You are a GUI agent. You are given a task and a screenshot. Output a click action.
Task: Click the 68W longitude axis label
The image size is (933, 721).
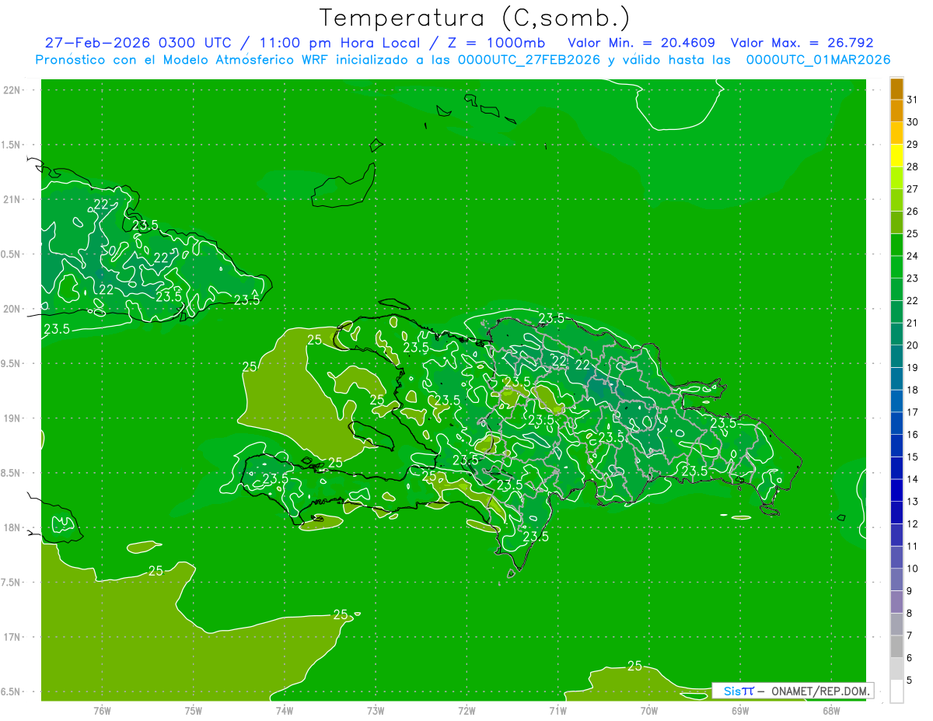830,710
